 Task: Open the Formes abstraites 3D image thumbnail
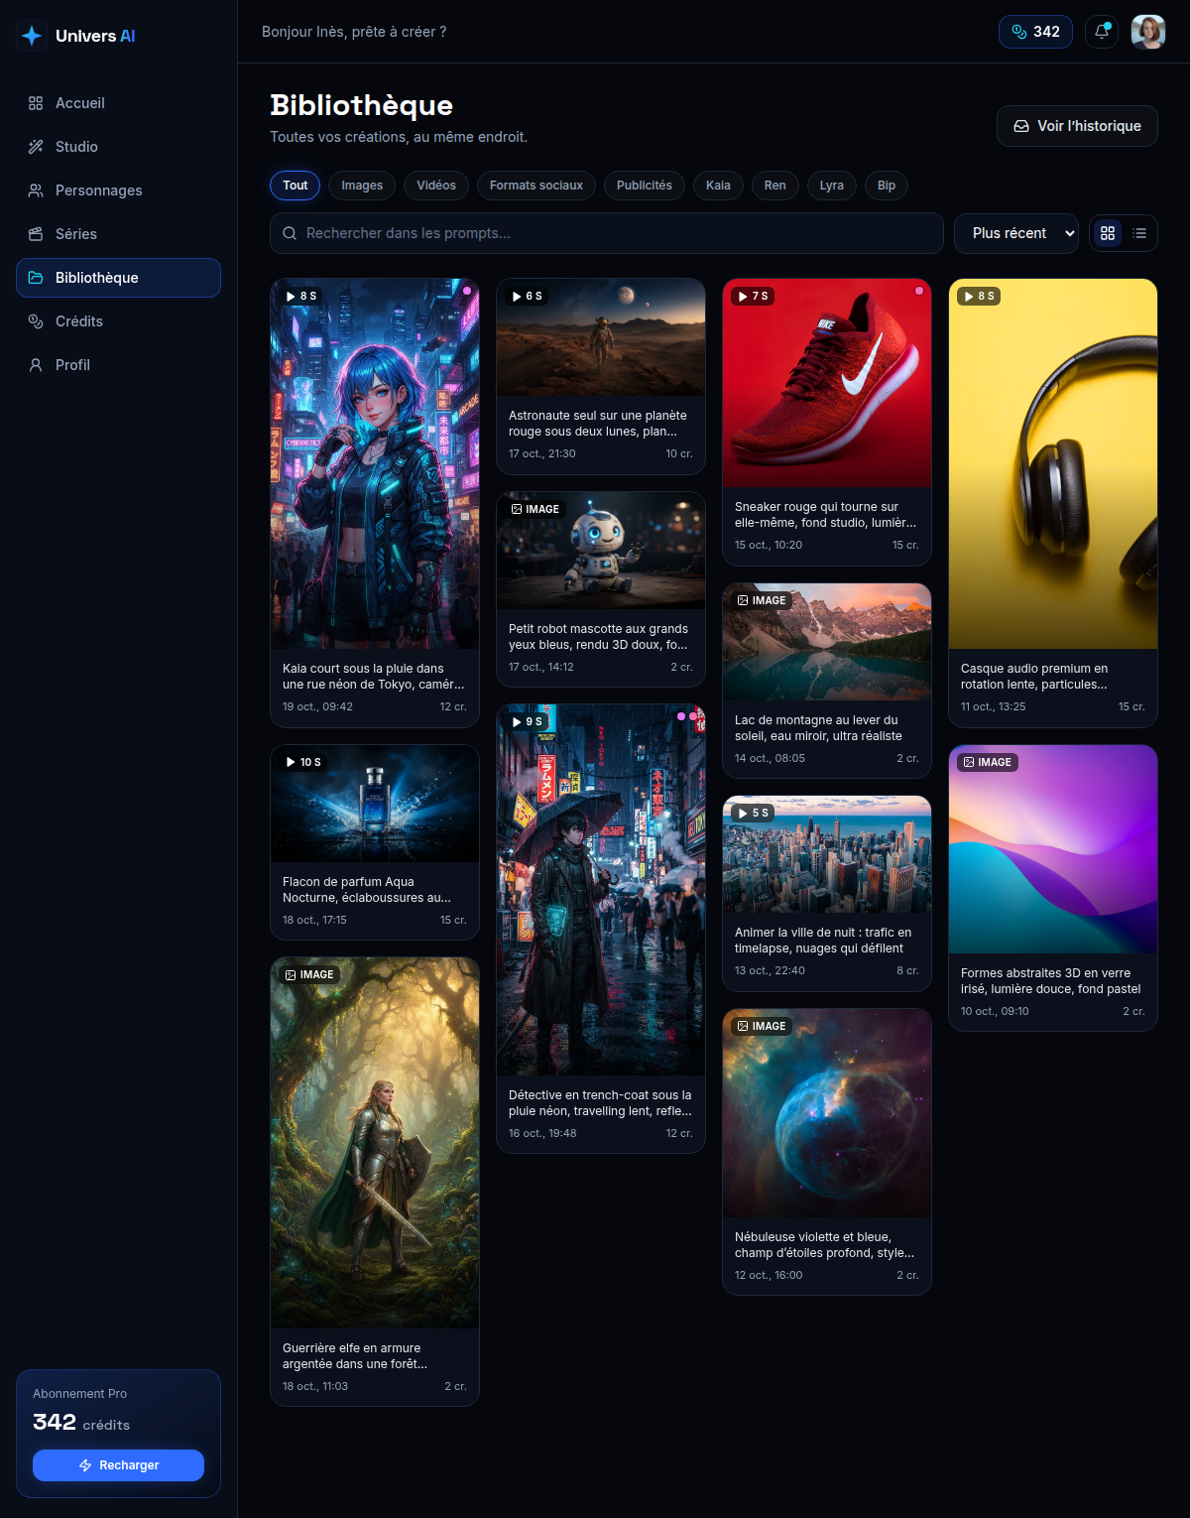[1053, 849]
